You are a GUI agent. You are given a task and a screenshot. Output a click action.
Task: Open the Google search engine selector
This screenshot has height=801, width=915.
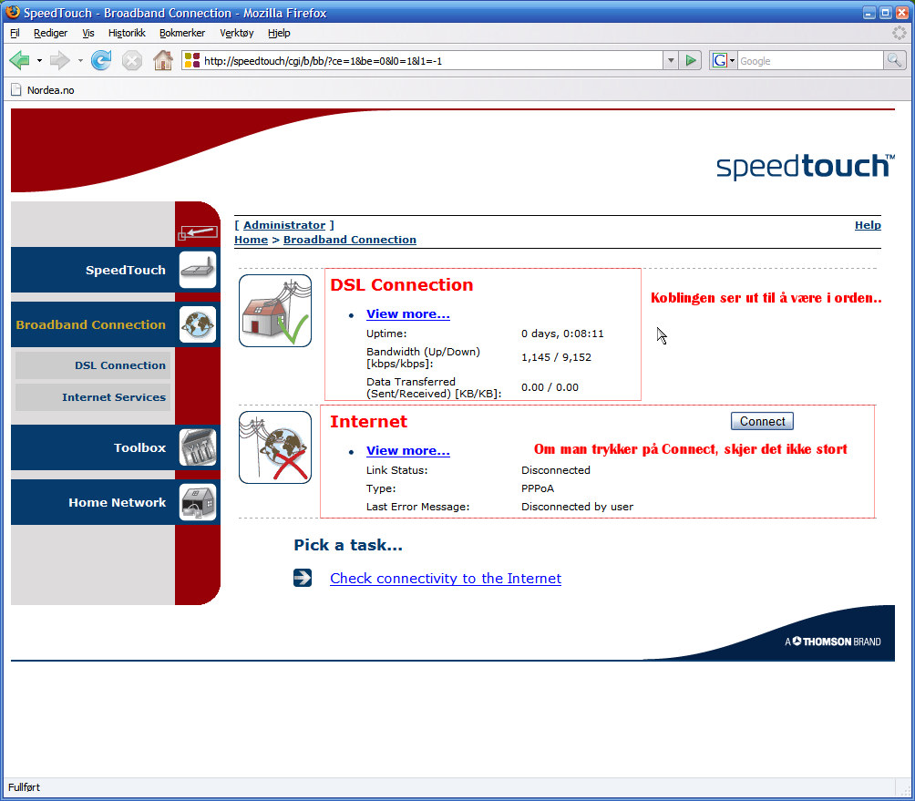coord(723,60)
